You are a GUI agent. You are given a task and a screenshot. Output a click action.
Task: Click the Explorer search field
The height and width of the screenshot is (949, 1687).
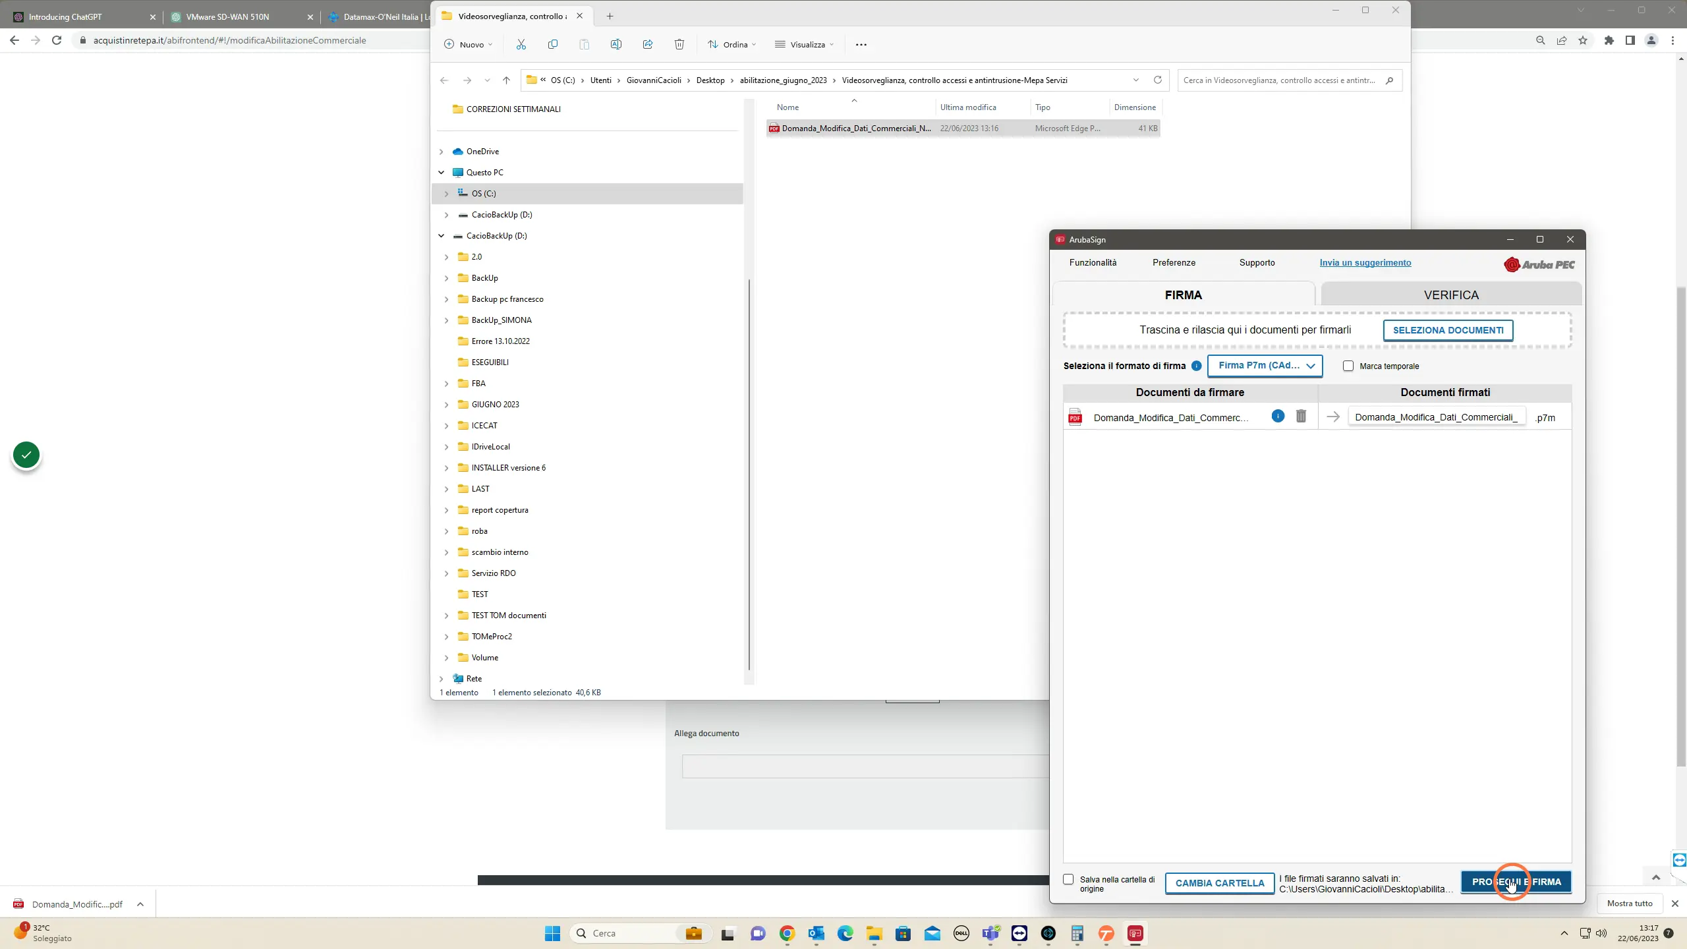click(1289, 80)
